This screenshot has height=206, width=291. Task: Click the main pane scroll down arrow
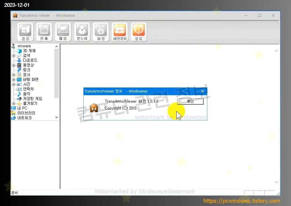tap(276, 182)
